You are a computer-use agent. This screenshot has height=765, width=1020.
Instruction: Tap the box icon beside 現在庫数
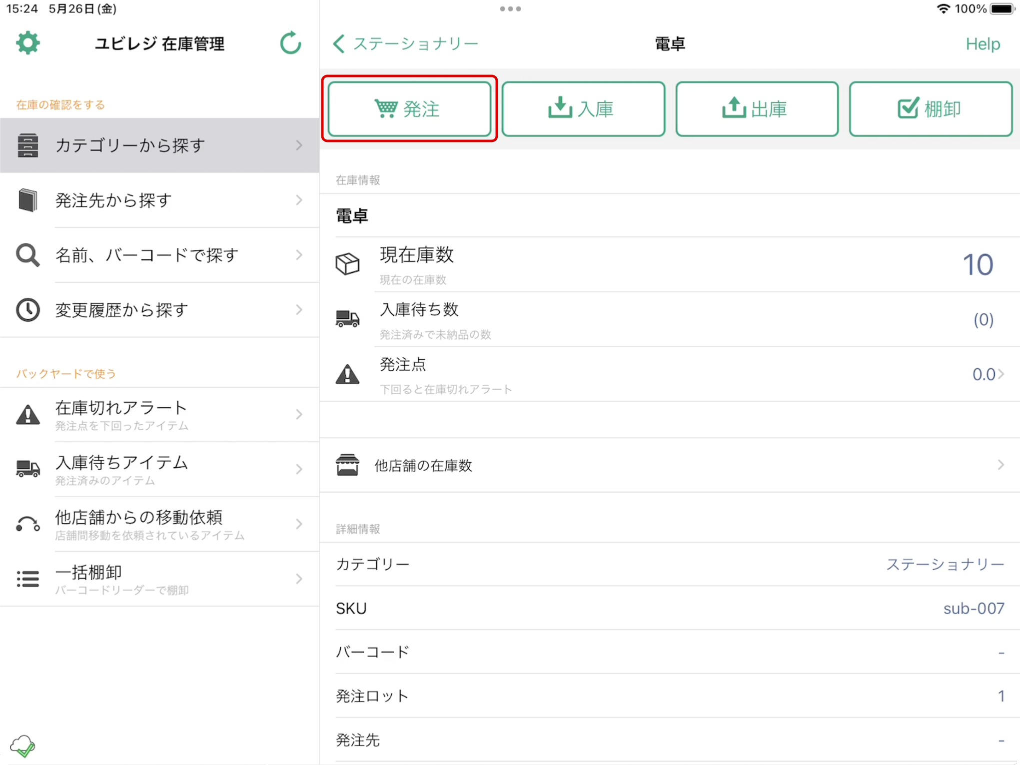[x=347, y=264]
